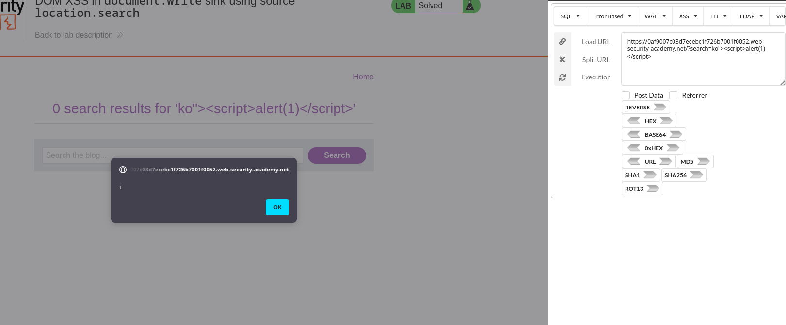The image size is (786, 325).
Task: Click SHA1 hash arrow
Action: 650,175
